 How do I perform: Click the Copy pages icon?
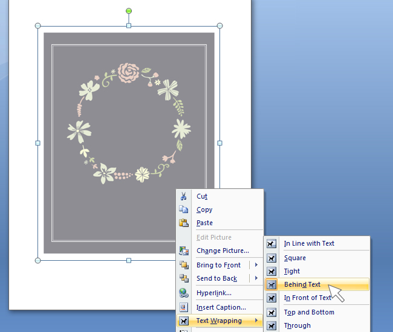[x=183, y=209]
